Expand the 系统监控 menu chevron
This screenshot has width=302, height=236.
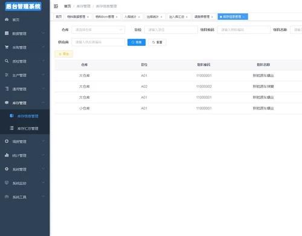click(43, 183)
